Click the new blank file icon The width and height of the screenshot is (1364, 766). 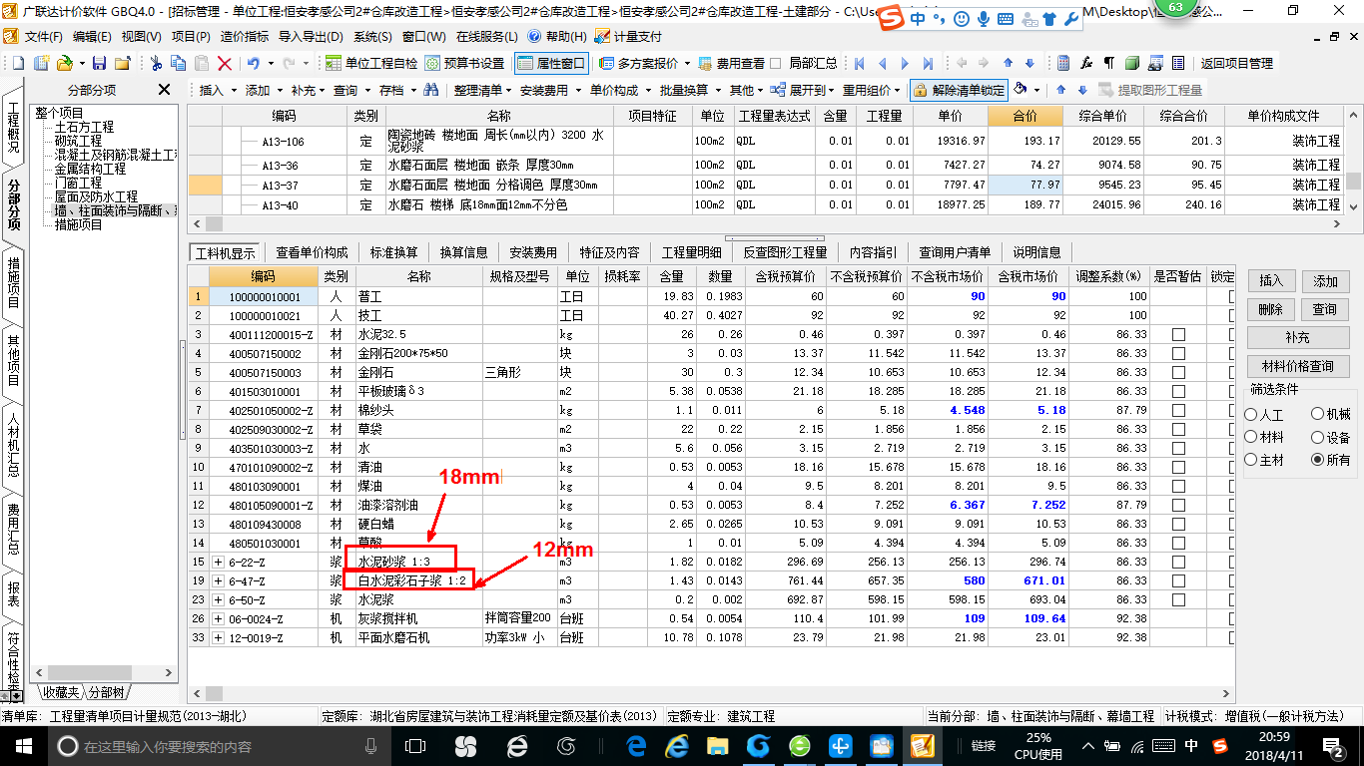19,63
